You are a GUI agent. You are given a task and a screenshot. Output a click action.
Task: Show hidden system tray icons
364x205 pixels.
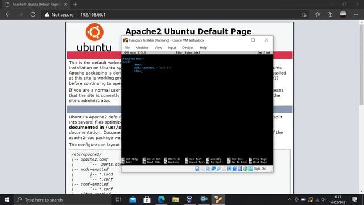point(289,200)
